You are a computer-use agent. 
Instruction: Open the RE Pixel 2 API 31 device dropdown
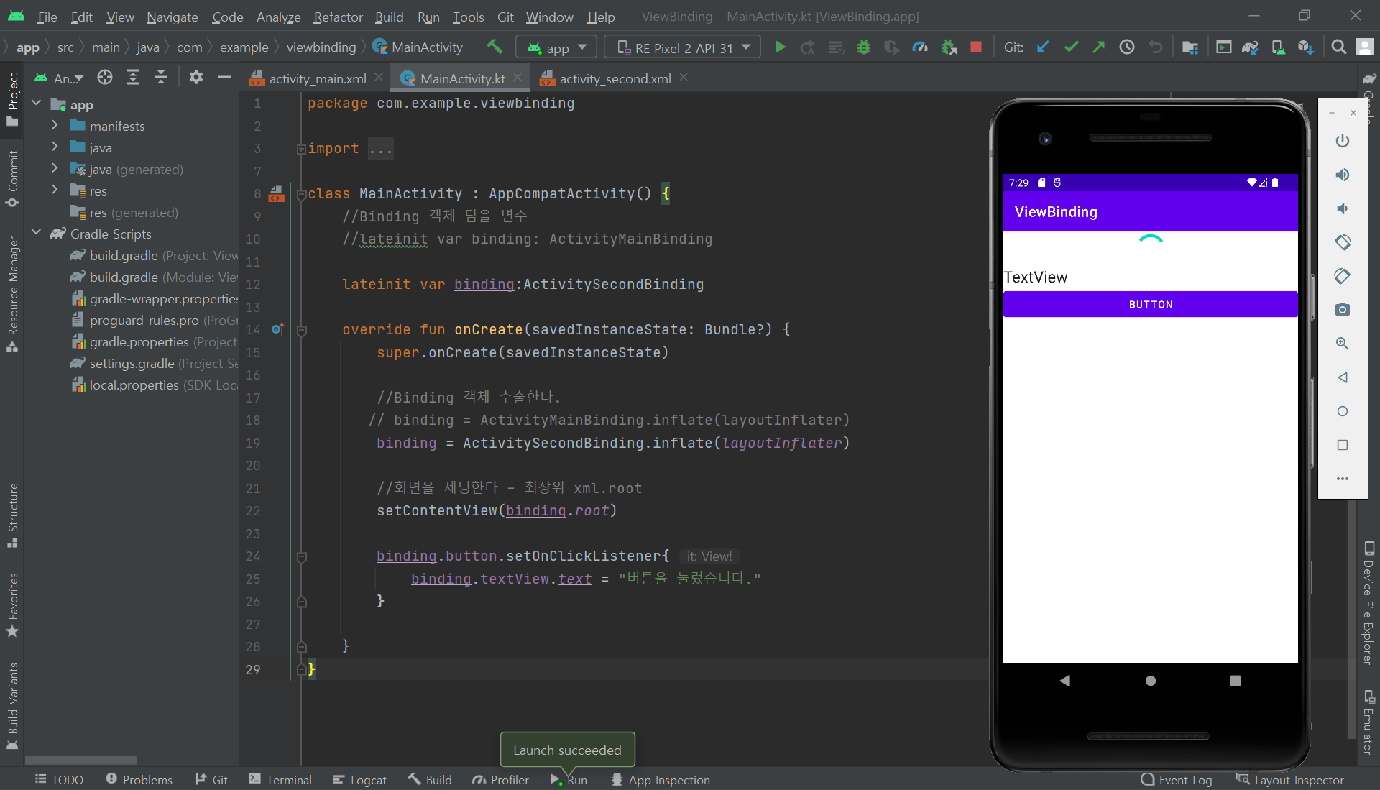[682, 47]
